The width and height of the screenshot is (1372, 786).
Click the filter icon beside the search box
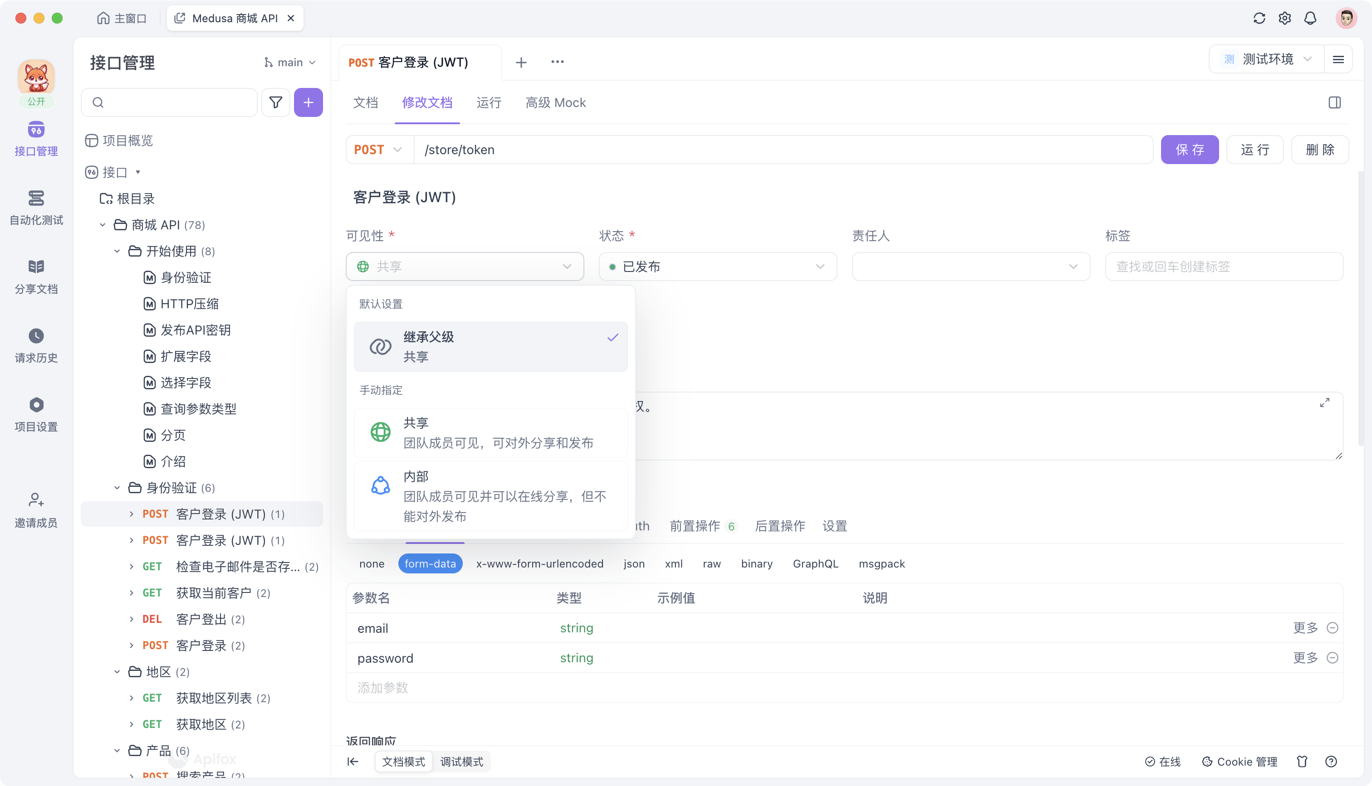tap(275, 102)
